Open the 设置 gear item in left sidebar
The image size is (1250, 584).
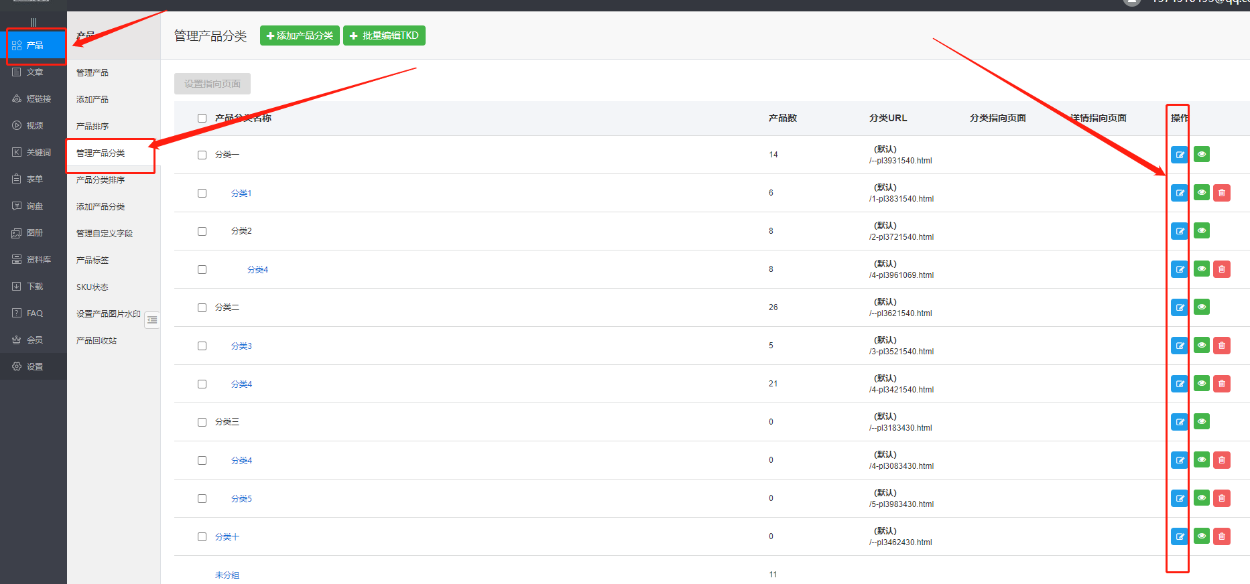tap(34, 366)
